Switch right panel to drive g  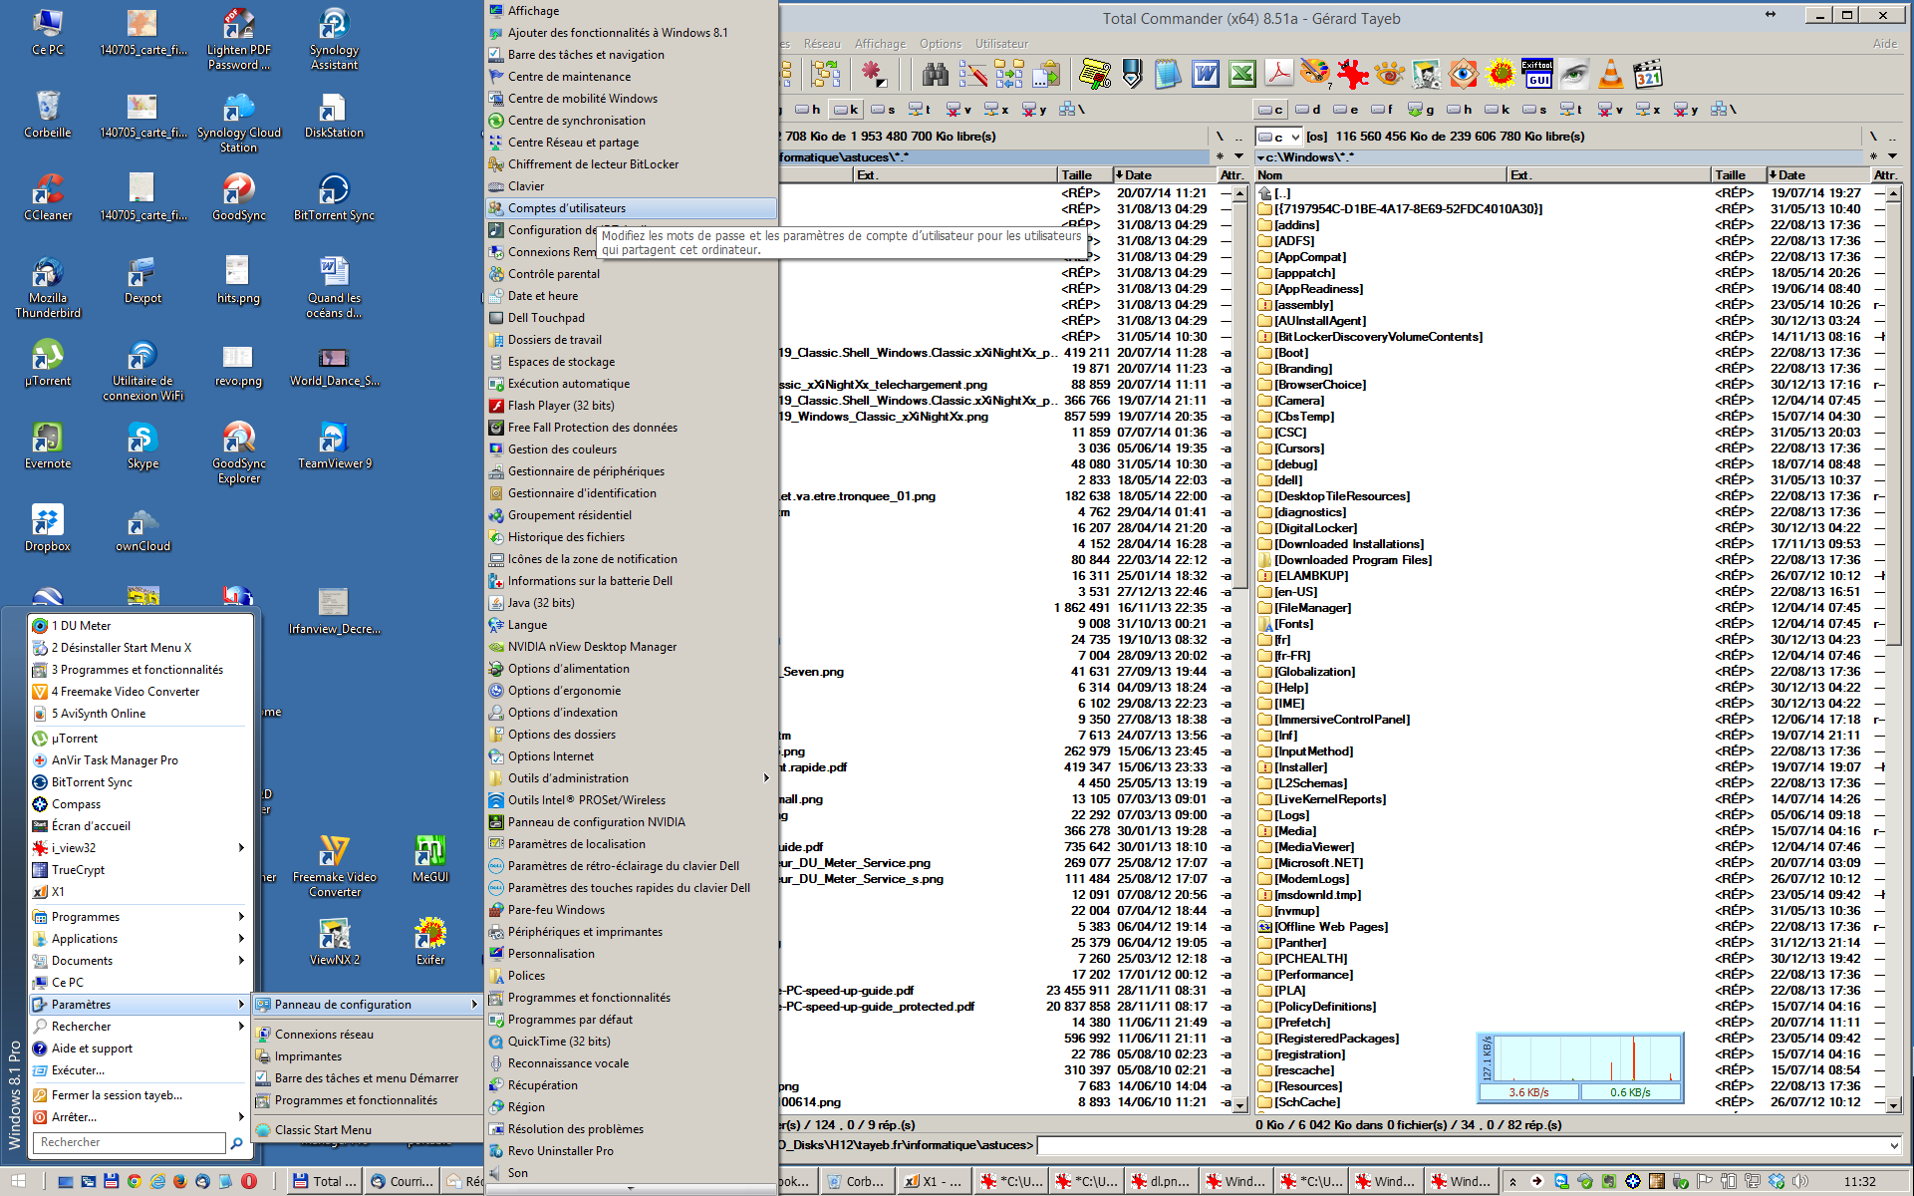click(1422, 110)
